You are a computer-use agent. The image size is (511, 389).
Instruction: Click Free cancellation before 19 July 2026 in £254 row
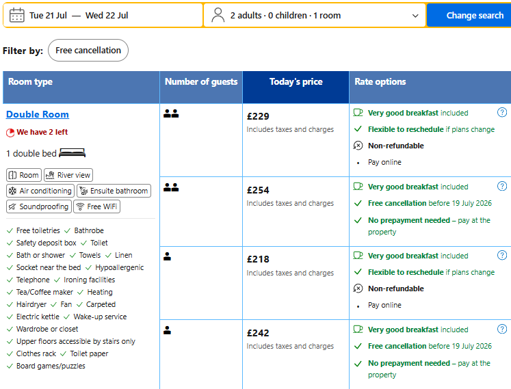point(430,203)
